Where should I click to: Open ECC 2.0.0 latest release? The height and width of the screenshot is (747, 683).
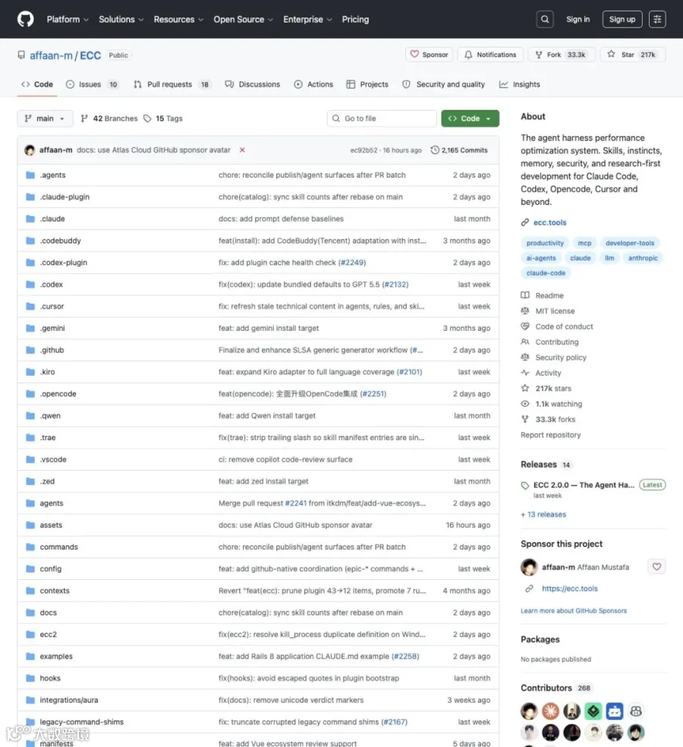(x=584, y=485)
